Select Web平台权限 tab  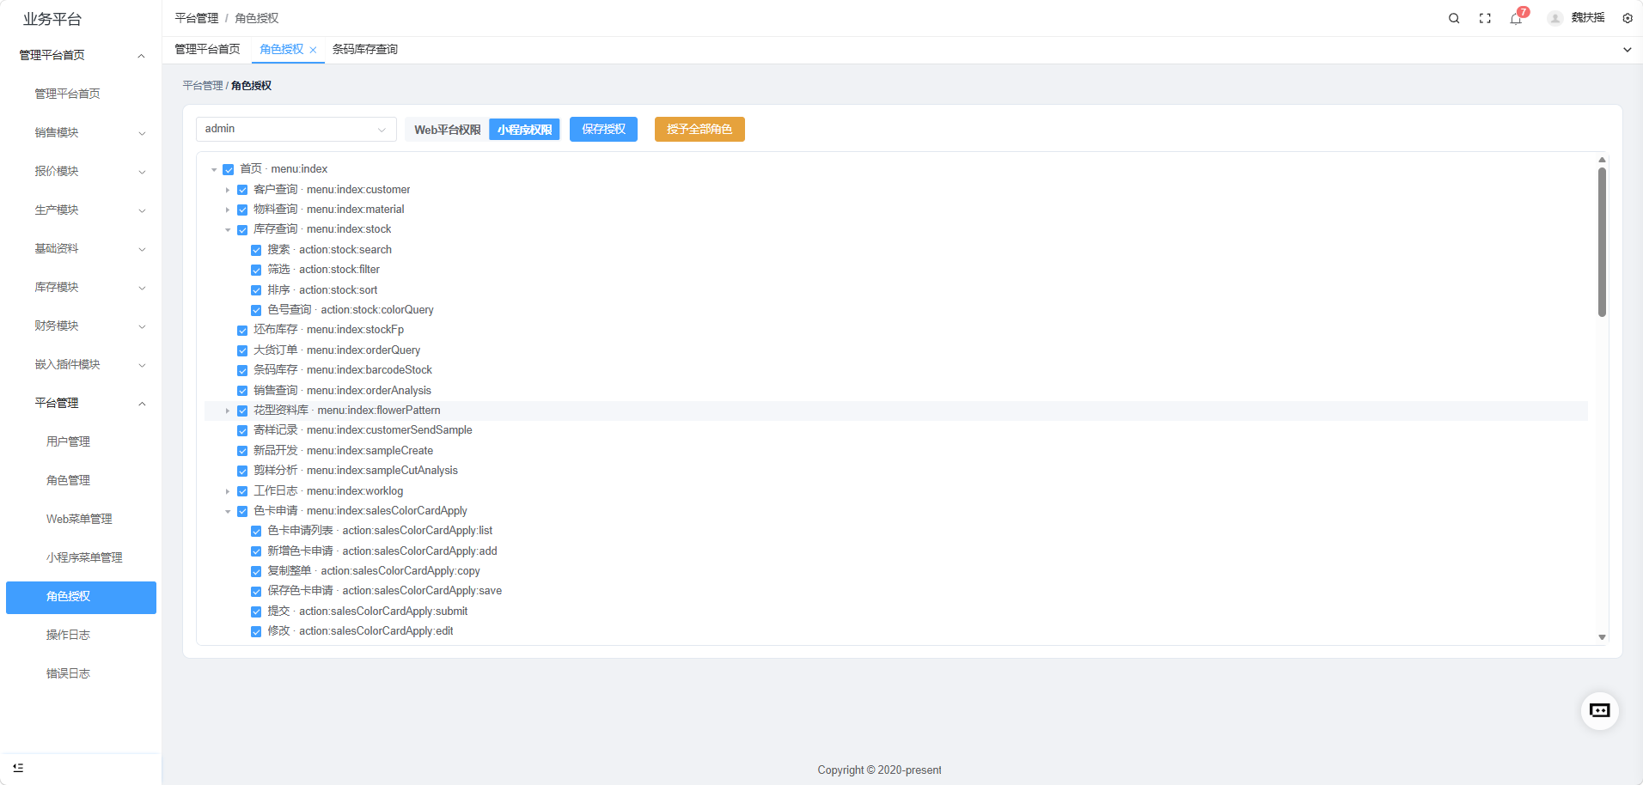point(448,130)
